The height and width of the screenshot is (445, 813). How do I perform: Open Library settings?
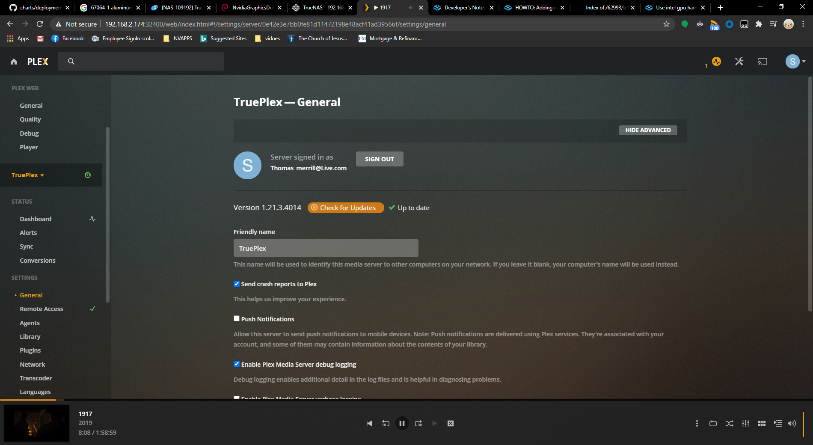(x=30, y=337)
